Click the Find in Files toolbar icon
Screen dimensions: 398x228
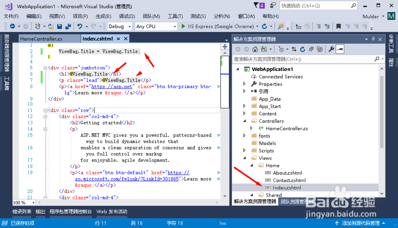click(281, 26)
